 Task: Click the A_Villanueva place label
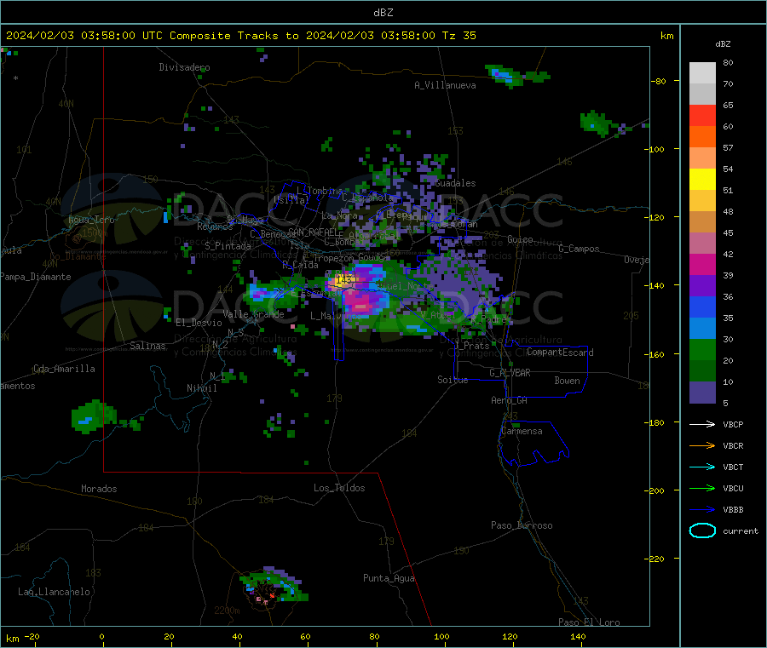coord(445,85)
